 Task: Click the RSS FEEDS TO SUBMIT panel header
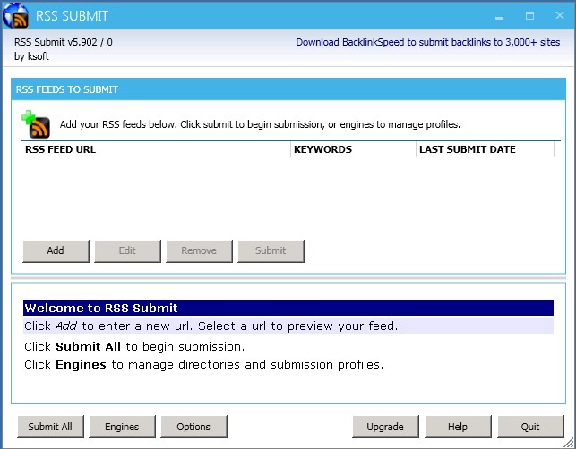pyautogui.click(x=288, y=89)
